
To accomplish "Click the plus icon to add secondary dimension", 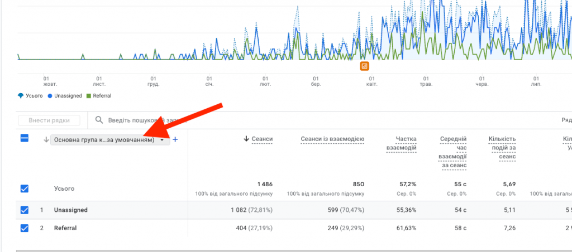I will [175, 140].
